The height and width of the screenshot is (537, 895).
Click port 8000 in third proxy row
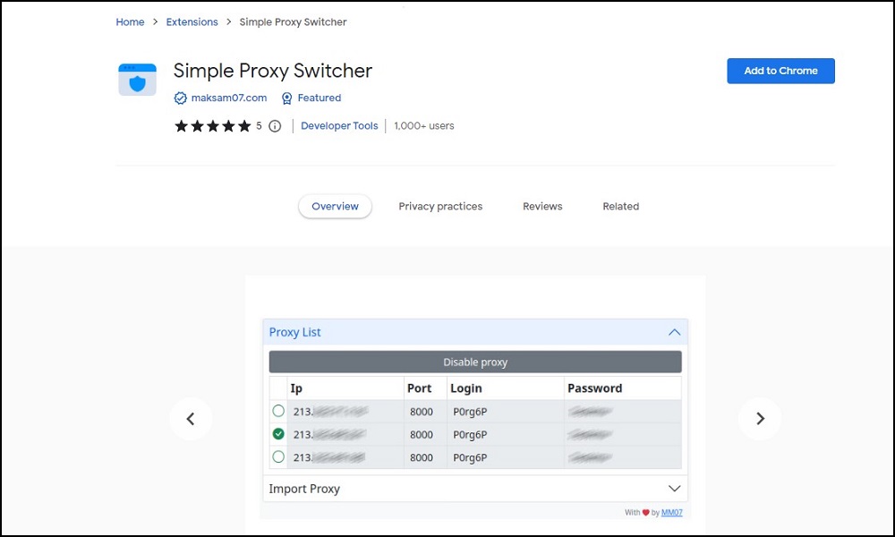422,457
